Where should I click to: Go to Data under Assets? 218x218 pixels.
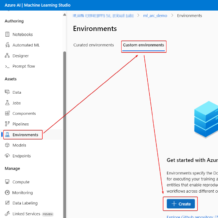coord(17,92)
